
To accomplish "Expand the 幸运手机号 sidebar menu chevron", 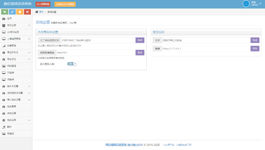I will 29,53.
